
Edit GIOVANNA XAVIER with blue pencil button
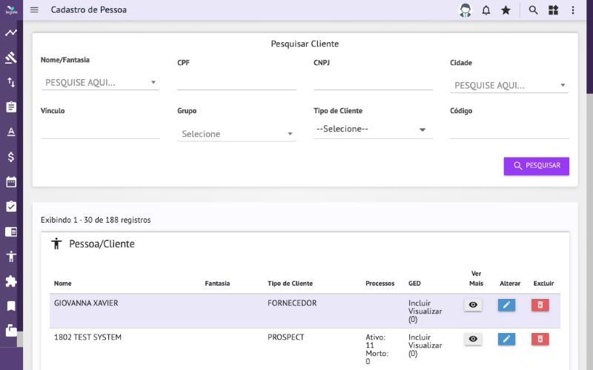(x=506, y=305)
